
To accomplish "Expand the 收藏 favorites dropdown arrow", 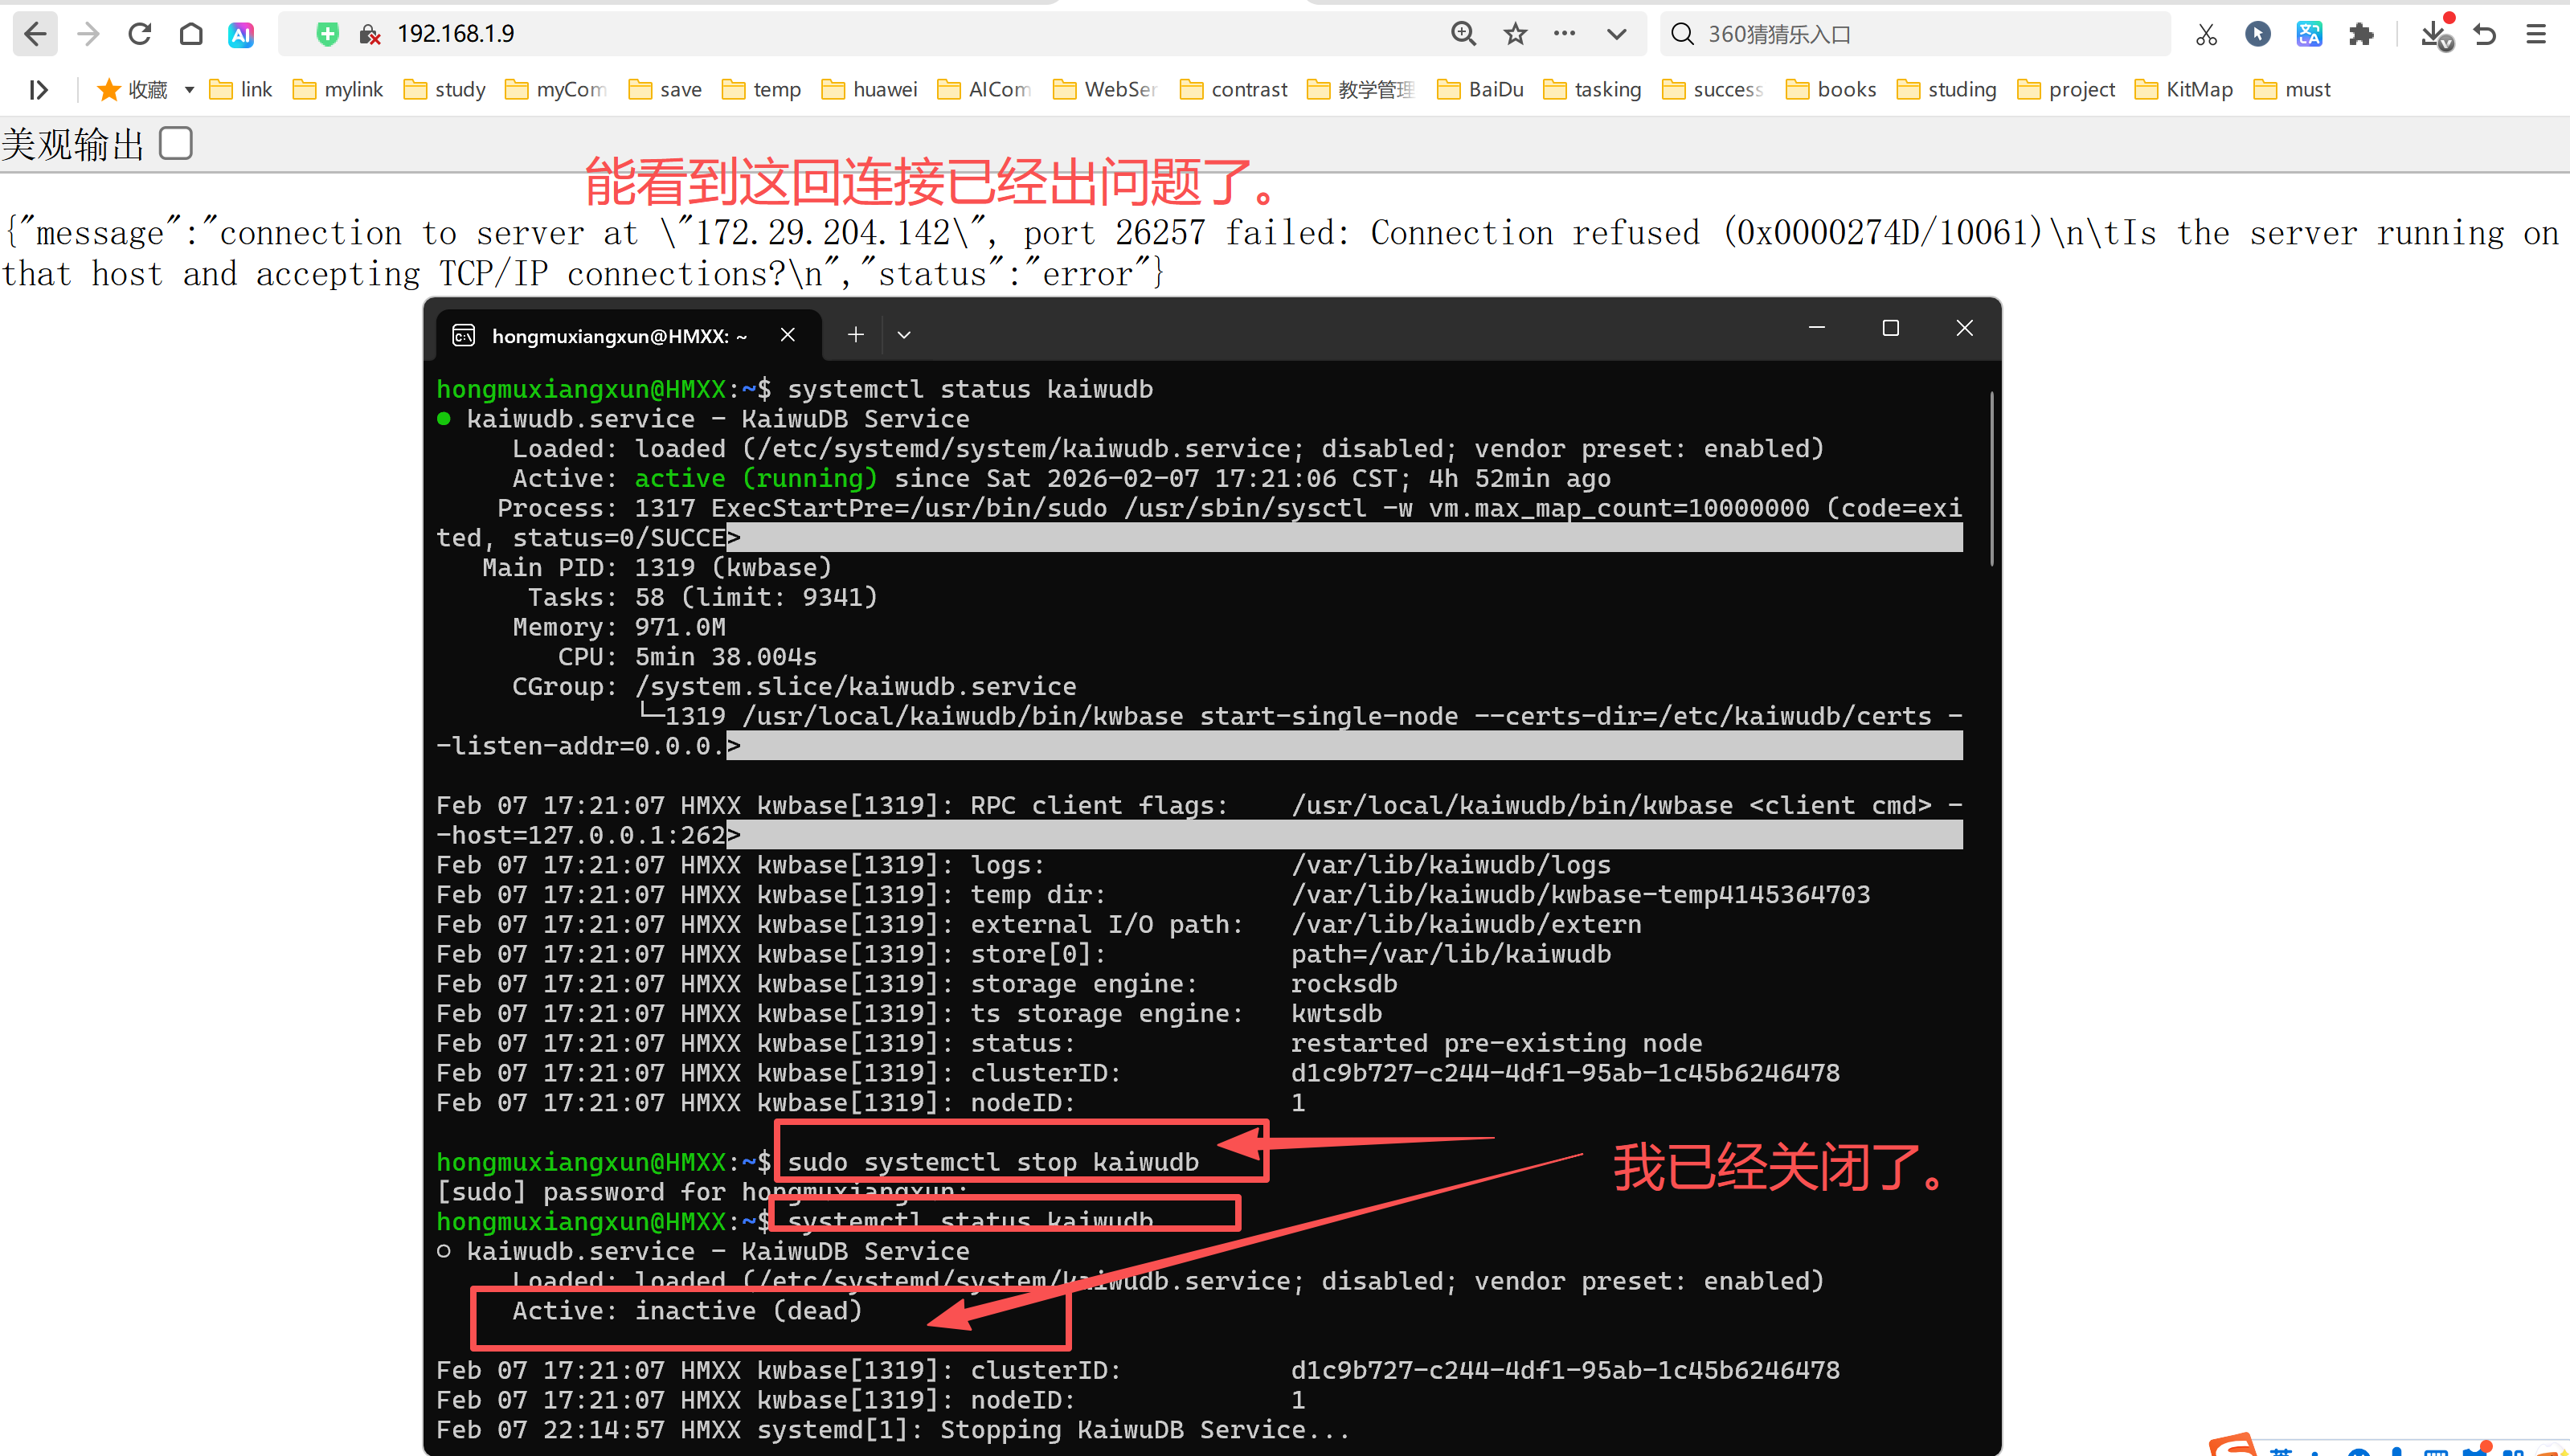I will coord(189,90).
